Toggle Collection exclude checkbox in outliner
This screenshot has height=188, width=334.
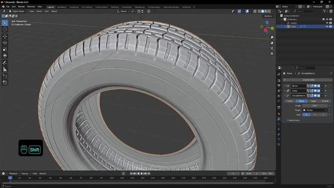click(x=324, y=19)
